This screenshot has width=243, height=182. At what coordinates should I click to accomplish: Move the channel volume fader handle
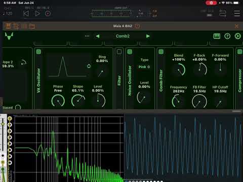(3, 124)
